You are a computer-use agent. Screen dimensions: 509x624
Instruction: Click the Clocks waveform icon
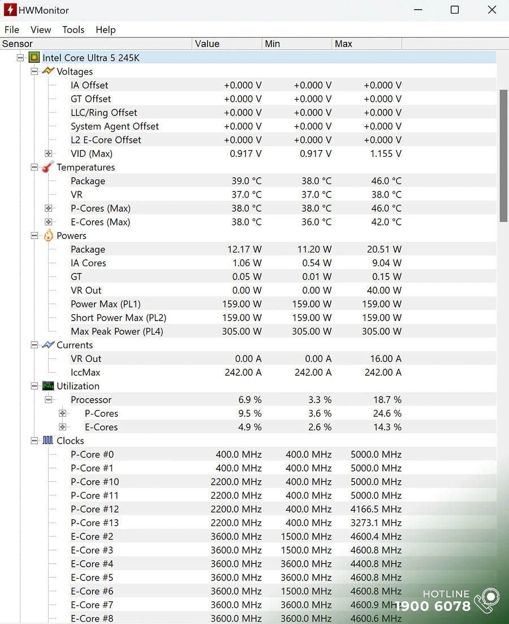point(48,441)
